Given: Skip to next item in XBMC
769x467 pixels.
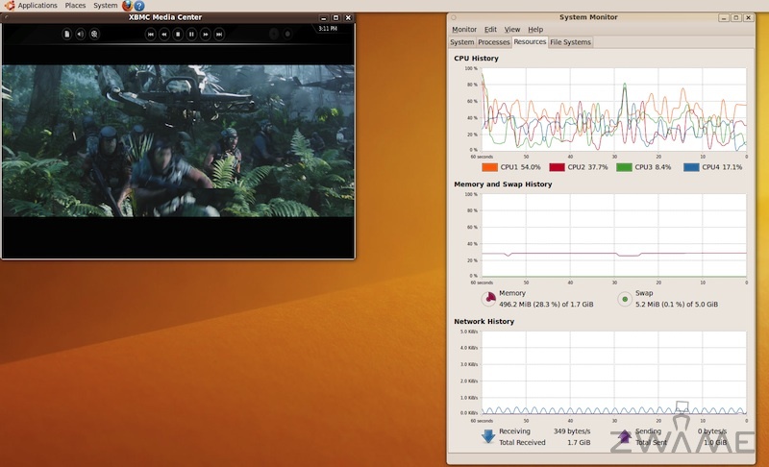Looking at the screenshot, I should (219, 34).
